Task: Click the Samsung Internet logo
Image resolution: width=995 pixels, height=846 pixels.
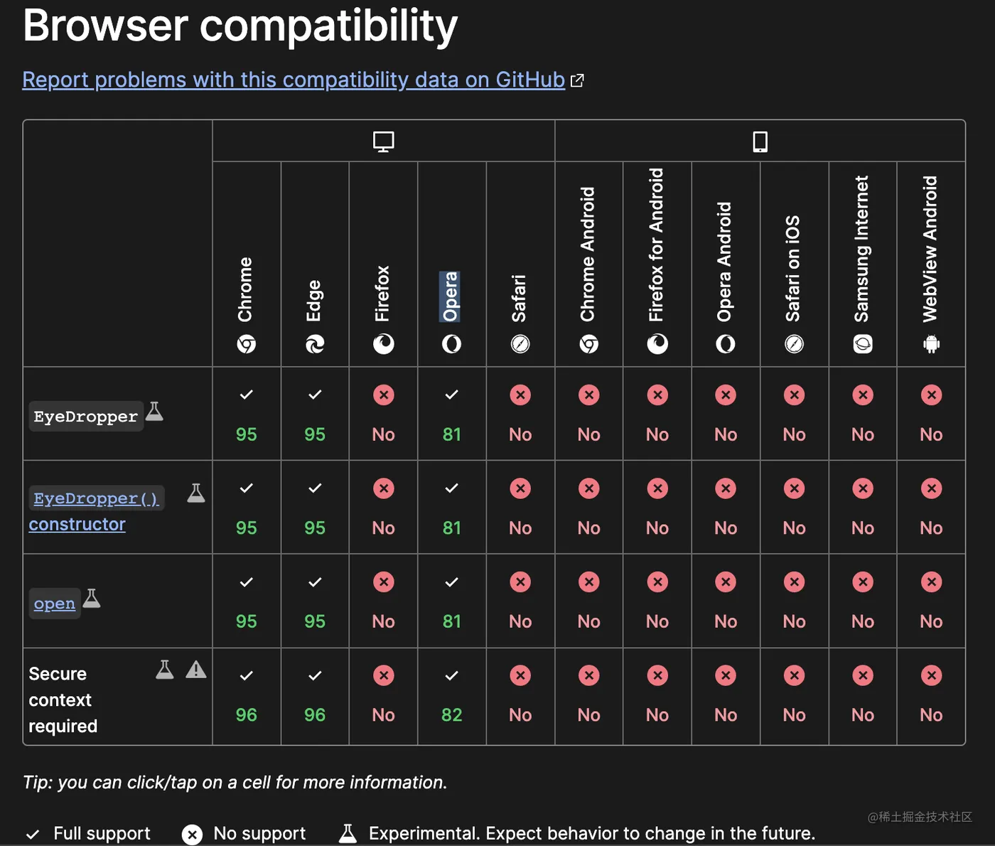Action: coord(863,344)
